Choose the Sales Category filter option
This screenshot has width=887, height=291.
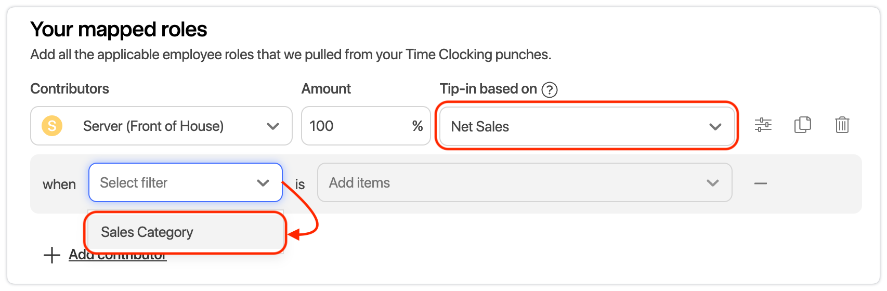147,232
